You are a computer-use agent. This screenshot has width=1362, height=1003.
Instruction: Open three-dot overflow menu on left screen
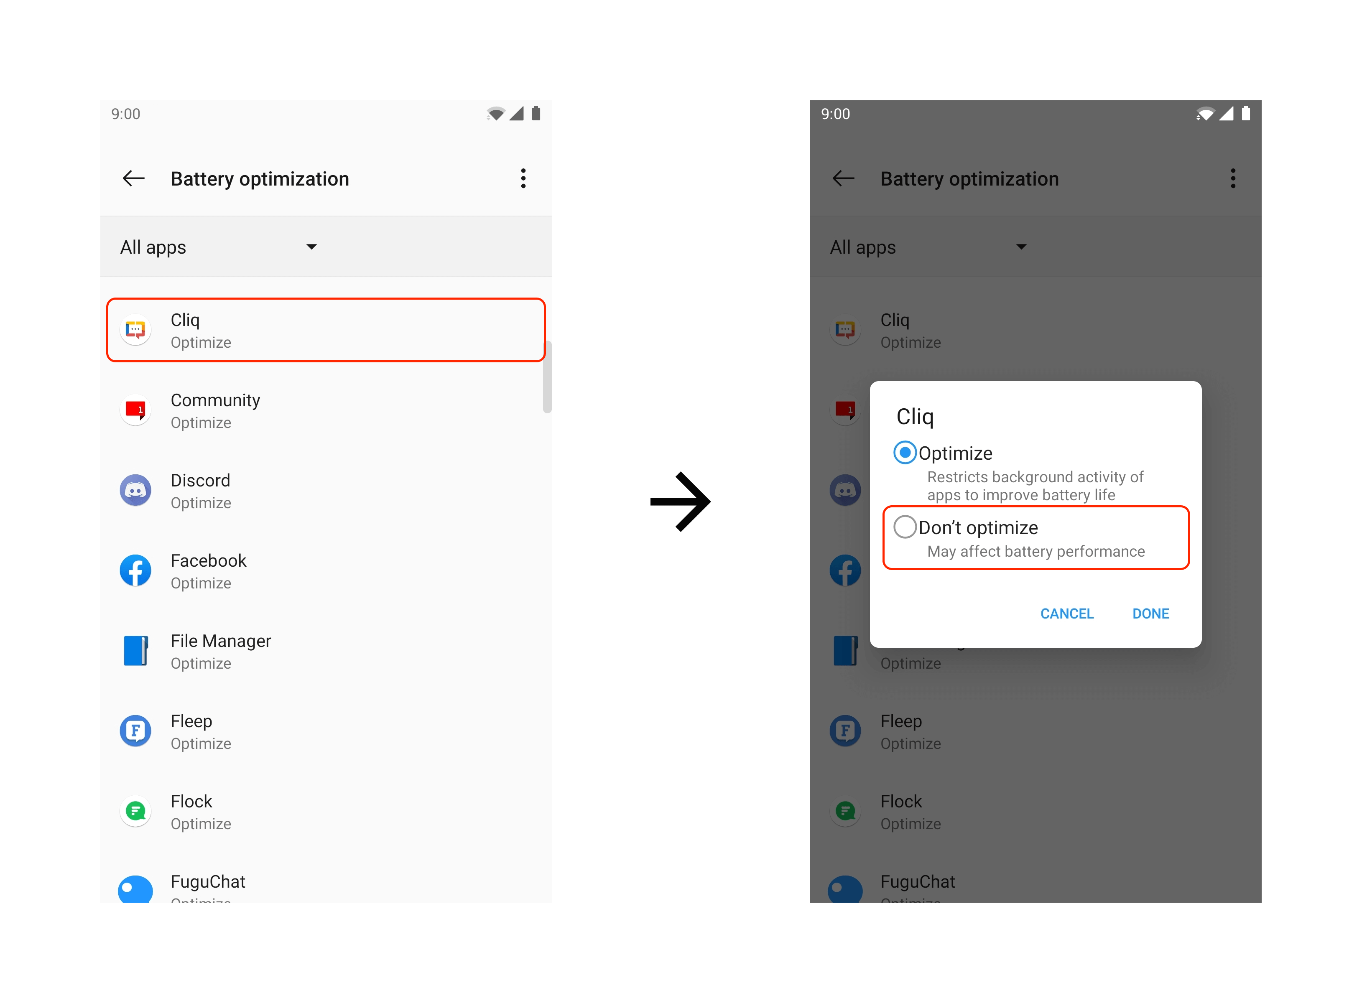point(523,178)
